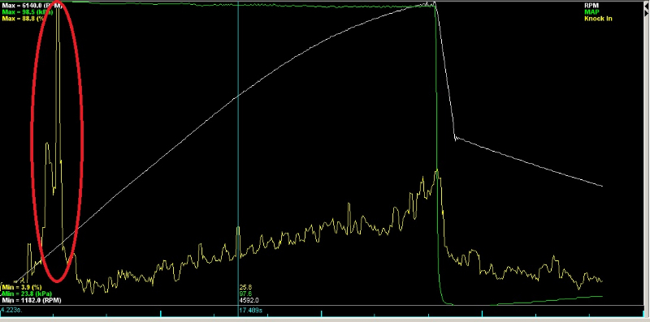
Task: Click where the white RPM trace crosses the cursor line
Action: [238, 96]
